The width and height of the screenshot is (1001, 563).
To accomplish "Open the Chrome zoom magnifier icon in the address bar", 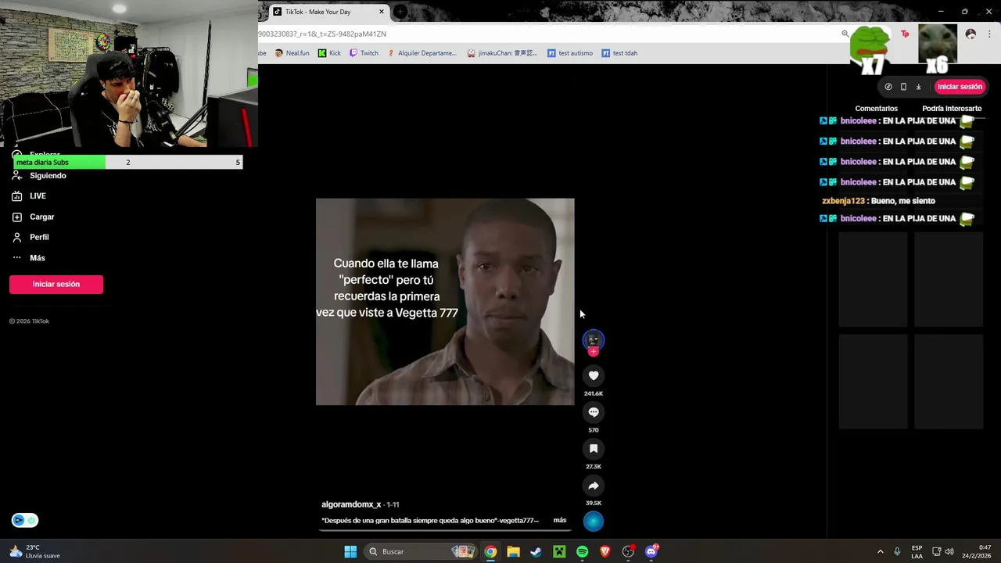I will click(845, 34).
